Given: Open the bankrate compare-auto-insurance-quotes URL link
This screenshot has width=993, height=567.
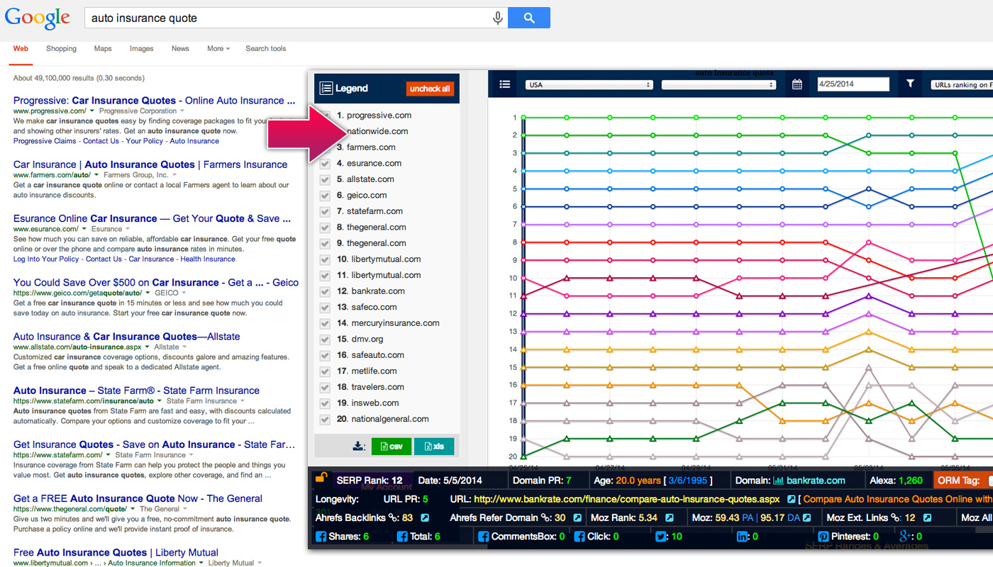Looking at the screenshot, I should (626, 500).
